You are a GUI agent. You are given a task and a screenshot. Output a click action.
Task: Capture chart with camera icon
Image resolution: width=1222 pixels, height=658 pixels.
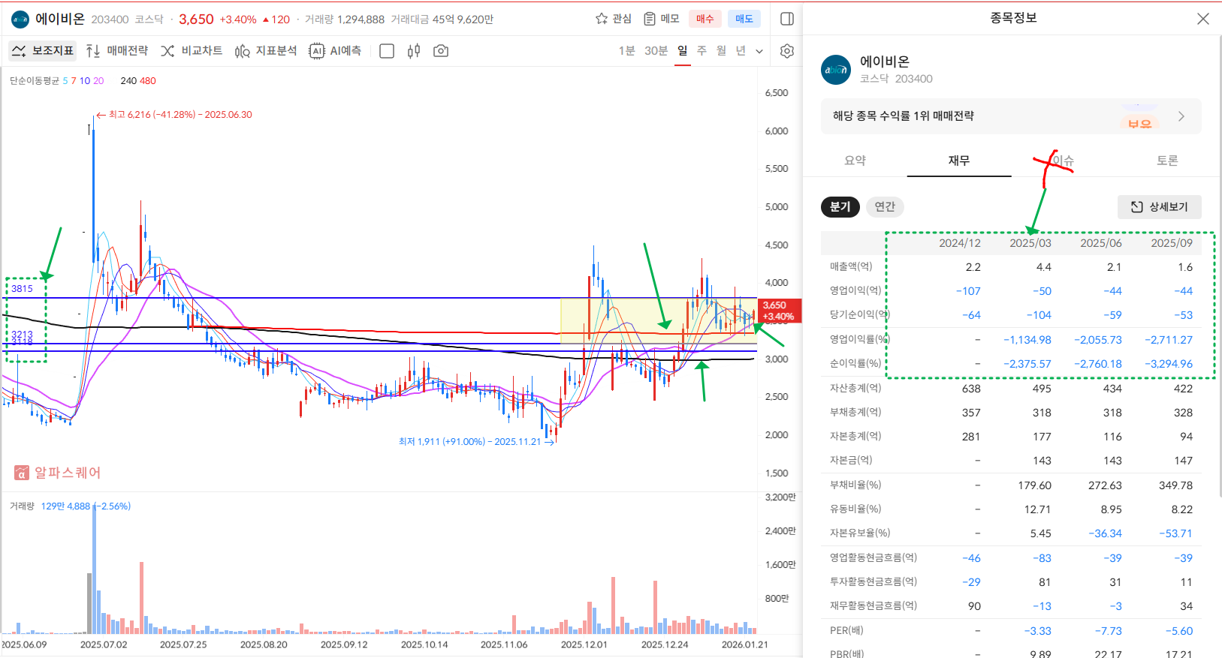(441, 51)
